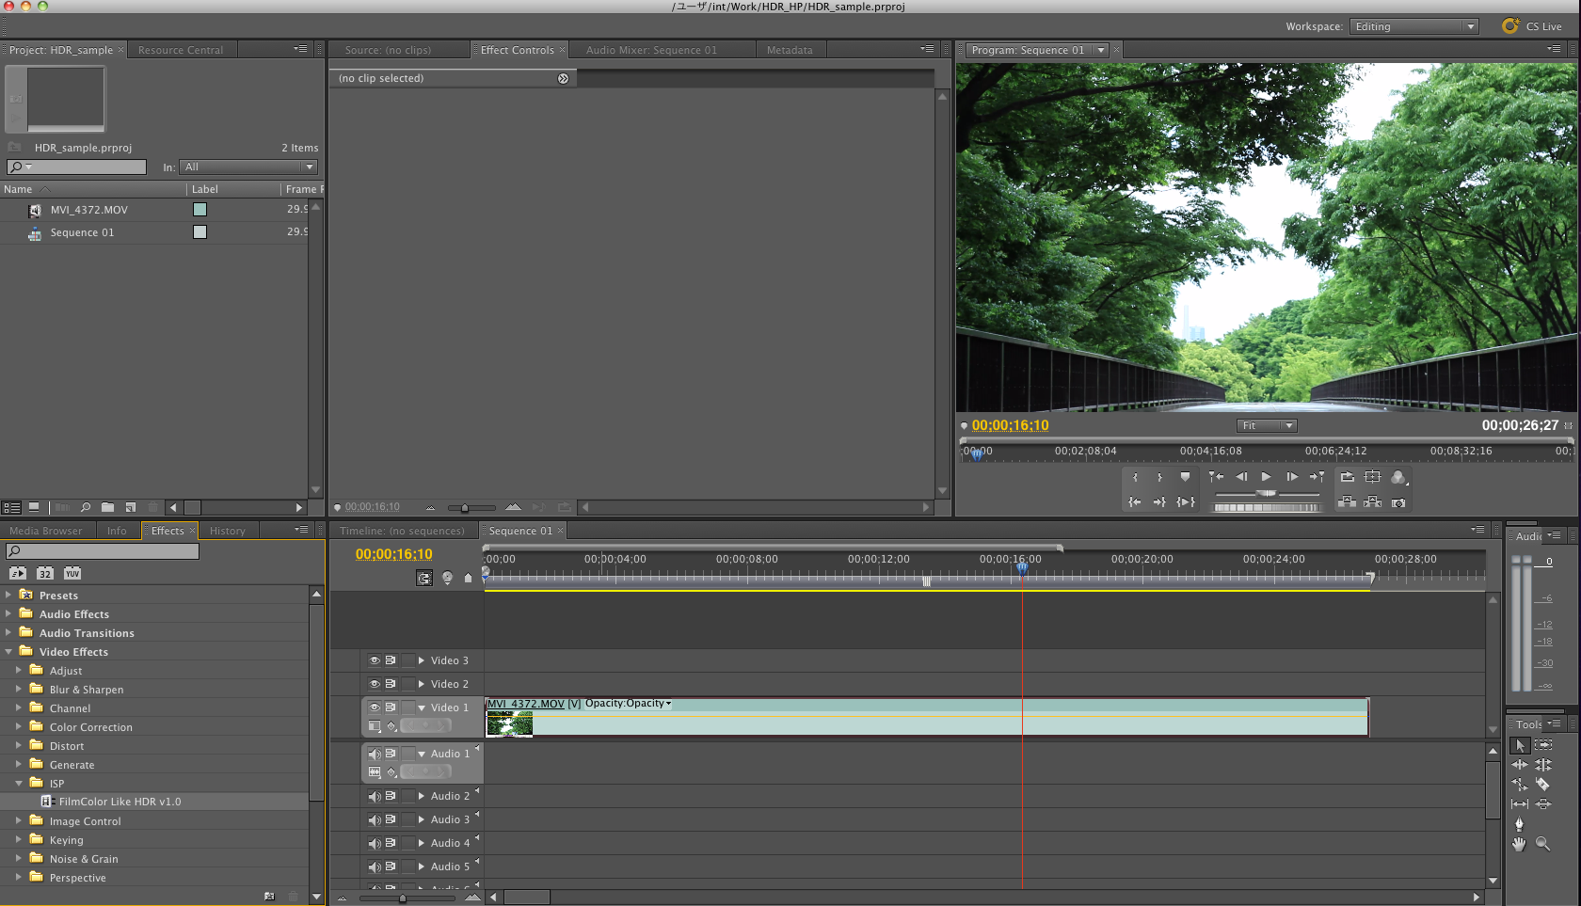Viewport: 1581px width, 906px height.
Task: Switch to the Resource Central tab
Action: click(181, 50)
